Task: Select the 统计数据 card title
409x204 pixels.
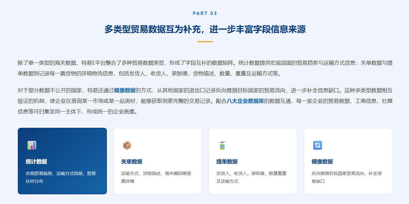Action: 37,162
